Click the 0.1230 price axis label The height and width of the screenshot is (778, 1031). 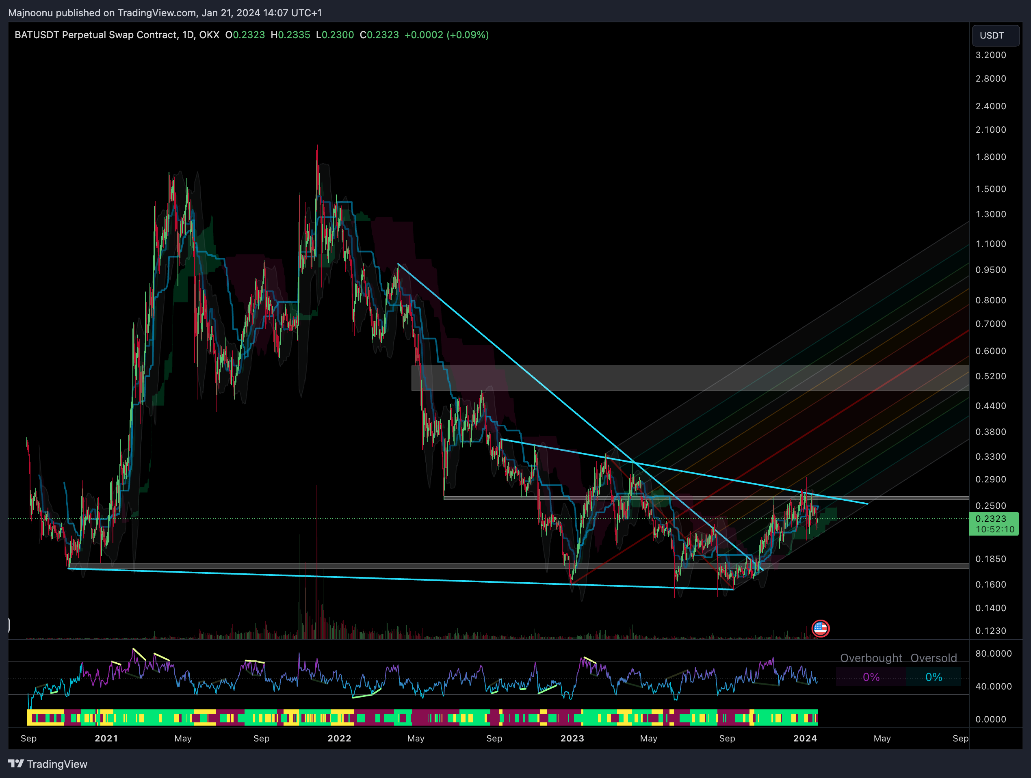pyautogui.click(x=991, y=631)
